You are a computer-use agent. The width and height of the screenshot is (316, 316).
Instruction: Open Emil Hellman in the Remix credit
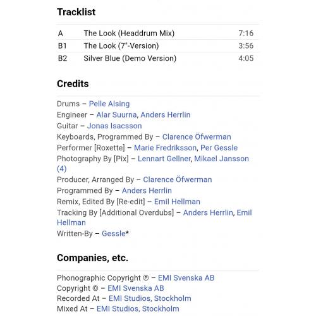point(177,202)
